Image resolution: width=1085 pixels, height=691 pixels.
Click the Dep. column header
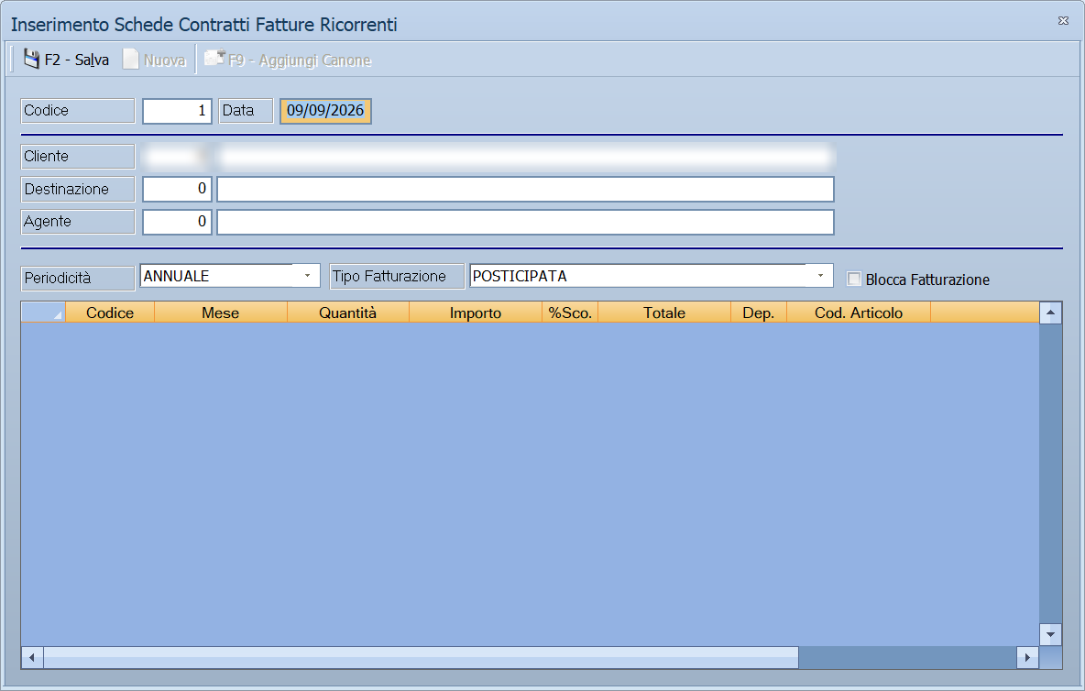tap(759, 313)
